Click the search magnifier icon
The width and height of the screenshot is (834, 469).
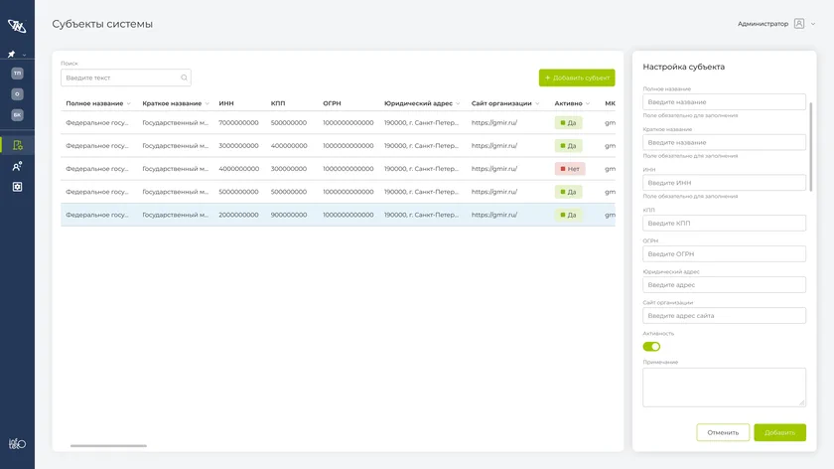point(184,78)
